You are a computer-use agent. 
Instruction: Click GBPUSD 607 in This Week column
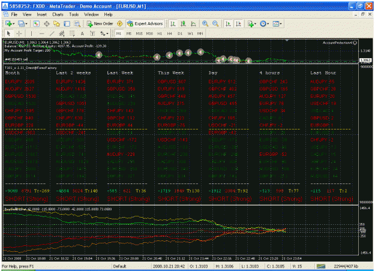[x=172, y=82]
